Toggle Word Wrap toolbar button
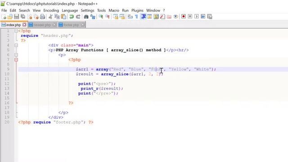 click(x=130, y=17)
